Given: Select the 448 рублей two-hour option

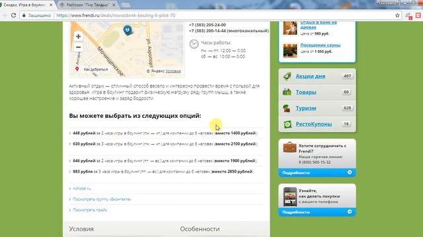Looking at the screenshot, I should coord(165,133).
